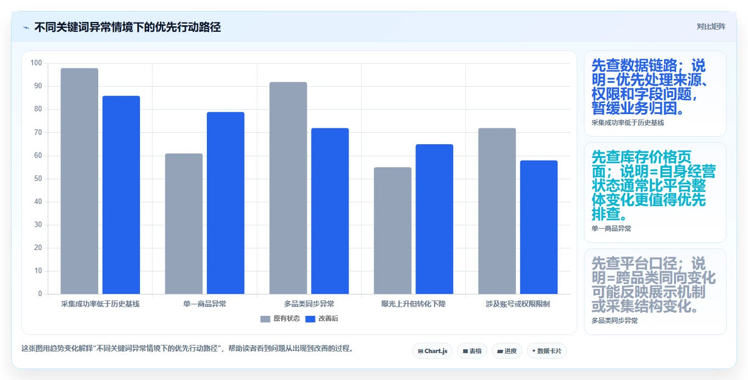
Task: Click the x-axis label 曝光上升但转化下降
Action: (x=413, y=304)
